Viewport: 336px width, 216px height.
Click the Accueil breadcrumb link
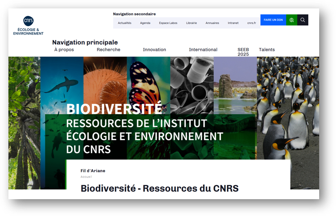[86, 177]
